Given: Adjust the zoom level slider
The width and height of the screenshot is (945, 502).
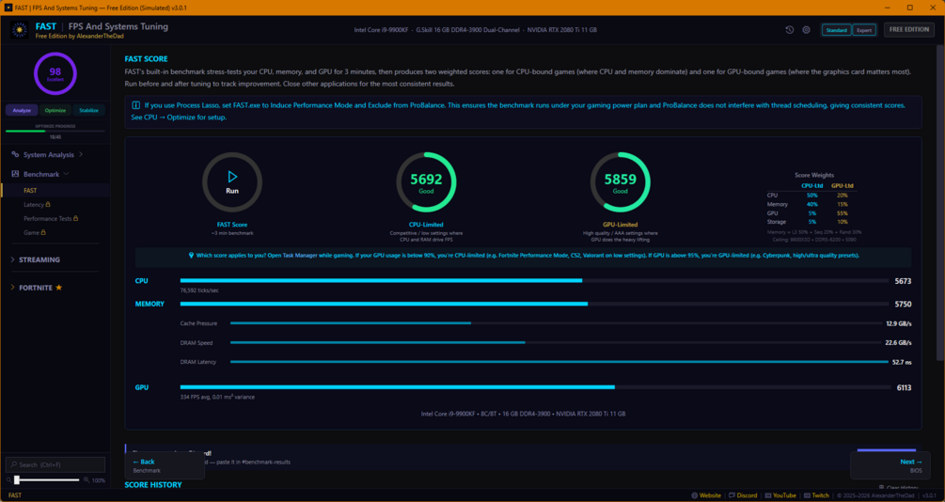Looking at the screenshot, I should (x=47, y=479).
